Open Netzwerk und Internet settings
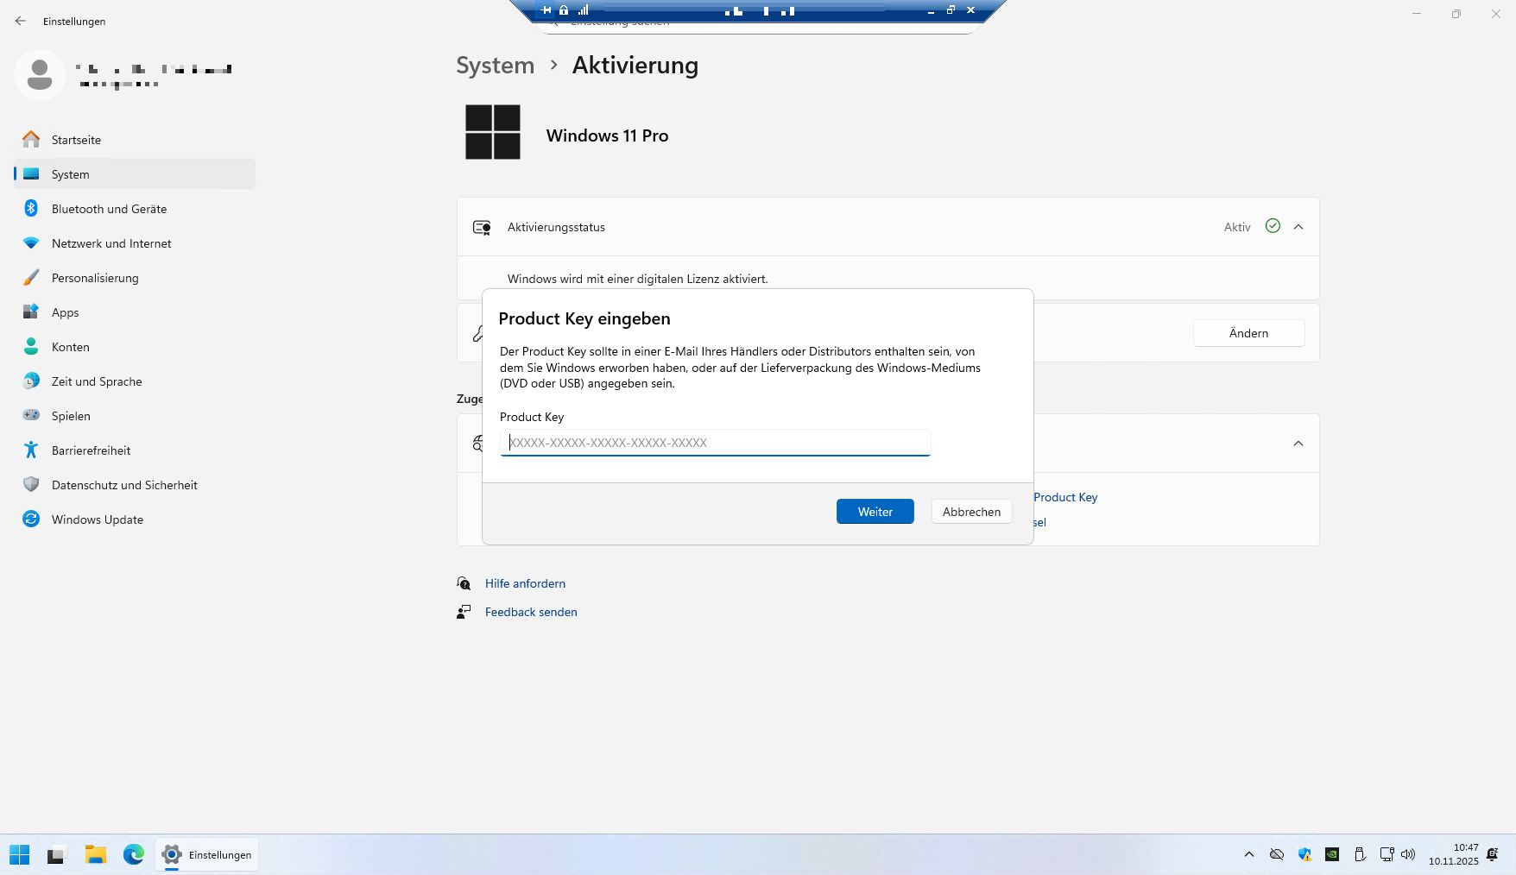The width and height of the screenshot is (1516, 875). (111, 243)
